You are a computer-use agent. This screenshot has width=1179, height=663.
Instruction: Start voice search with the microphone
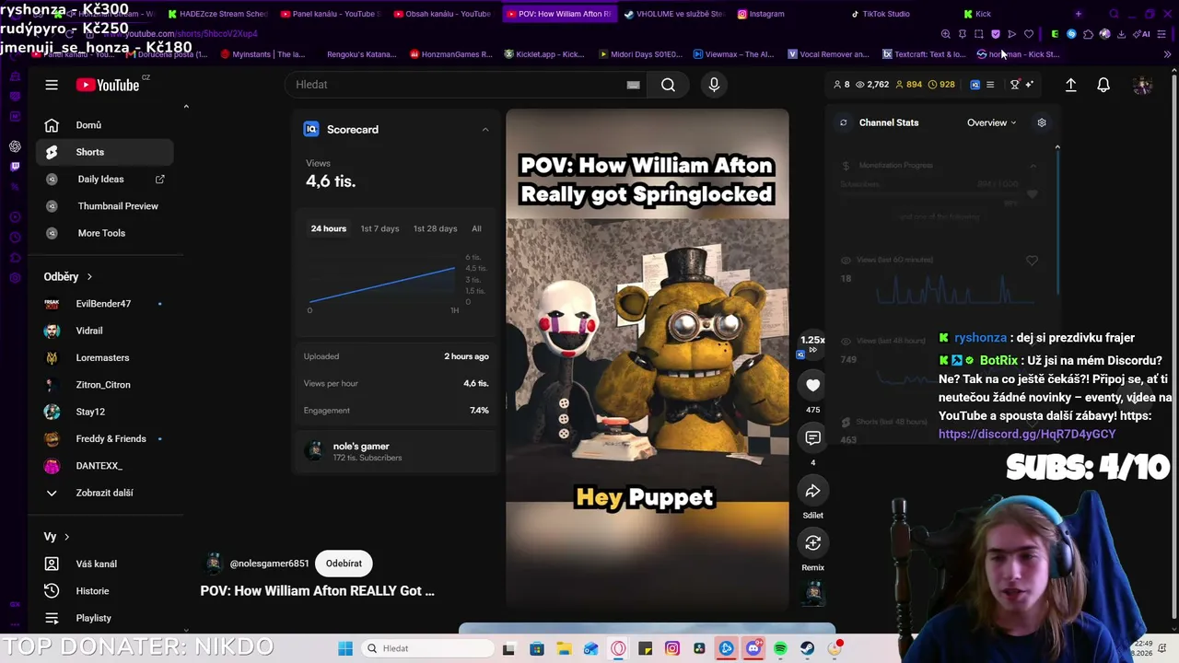pyautogui.click(x=714, y=85)
